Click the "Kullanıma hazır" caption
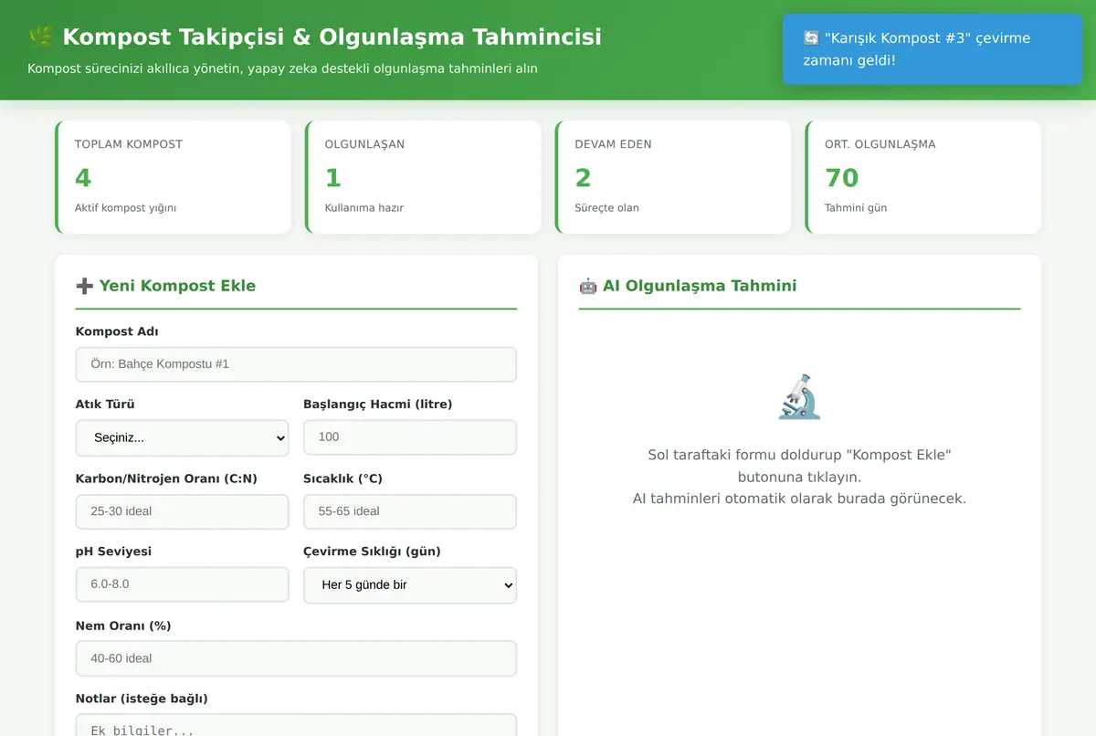 pyautogui.click(x=364, y=207)
